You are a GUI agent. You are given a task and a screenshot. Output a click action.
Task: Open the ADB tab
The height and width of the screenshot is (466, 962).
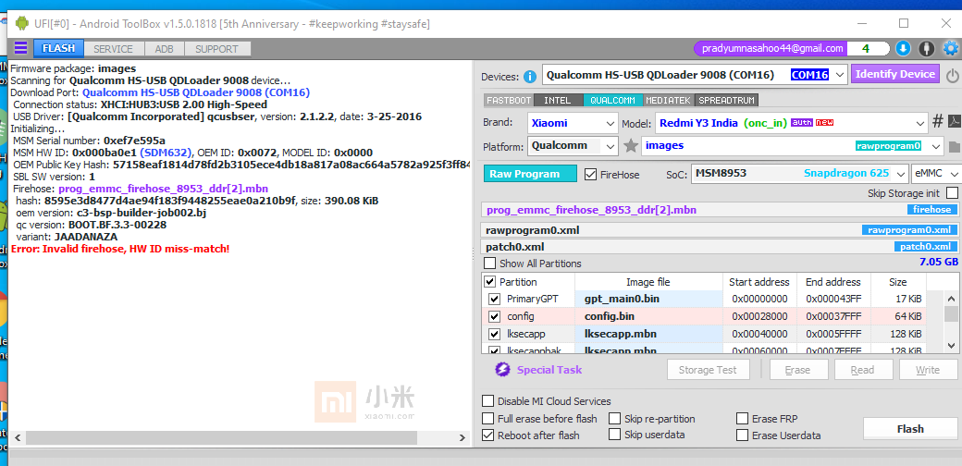click(164, 48)
